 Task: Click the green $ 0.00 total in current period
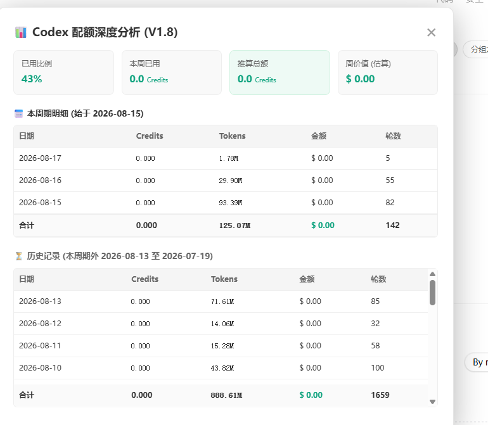tap(323, 225)
